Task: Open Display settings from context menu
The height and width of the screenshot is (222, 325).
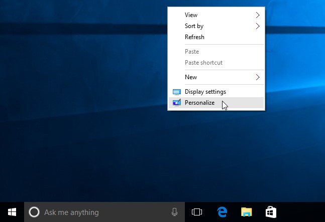Action: (x=205, y=92)
